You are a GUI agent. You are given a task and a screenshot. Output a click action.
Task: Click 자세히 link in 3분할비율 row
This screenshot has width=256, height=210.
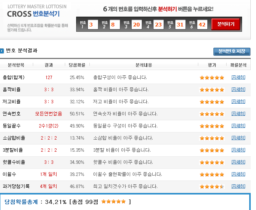[x=238, y=150]
